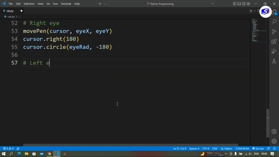Open the Manage gear menu
Viewport: 279px width, 157px height.
point(274,141)
